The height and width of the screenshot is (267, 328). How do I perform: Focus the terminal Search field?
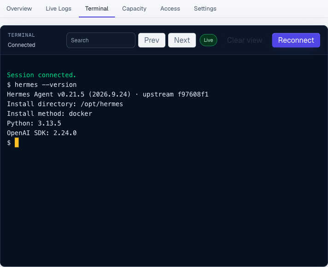click(x=101, y=40)
